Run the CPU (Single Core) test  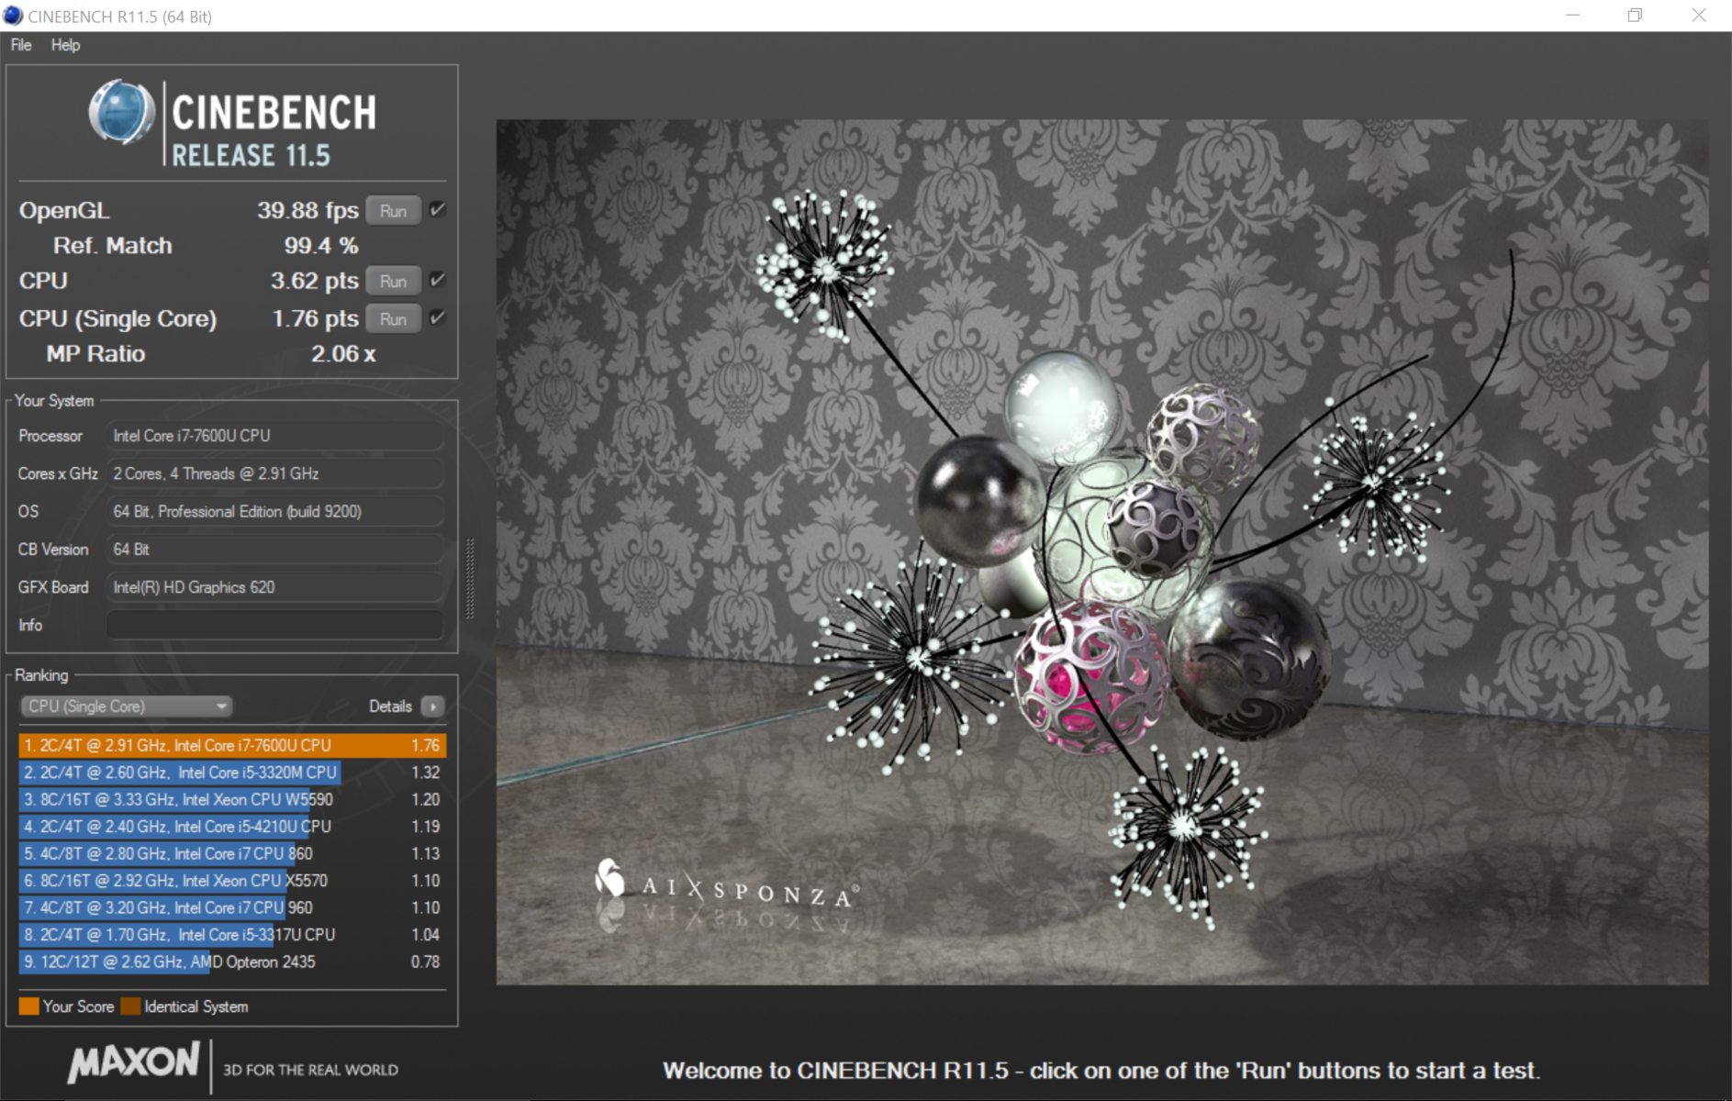393,318
